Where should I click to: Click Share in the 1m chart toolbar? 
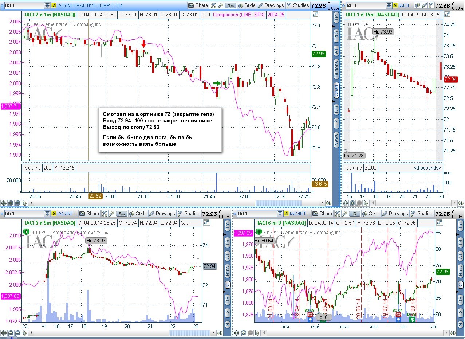point(198,5)
